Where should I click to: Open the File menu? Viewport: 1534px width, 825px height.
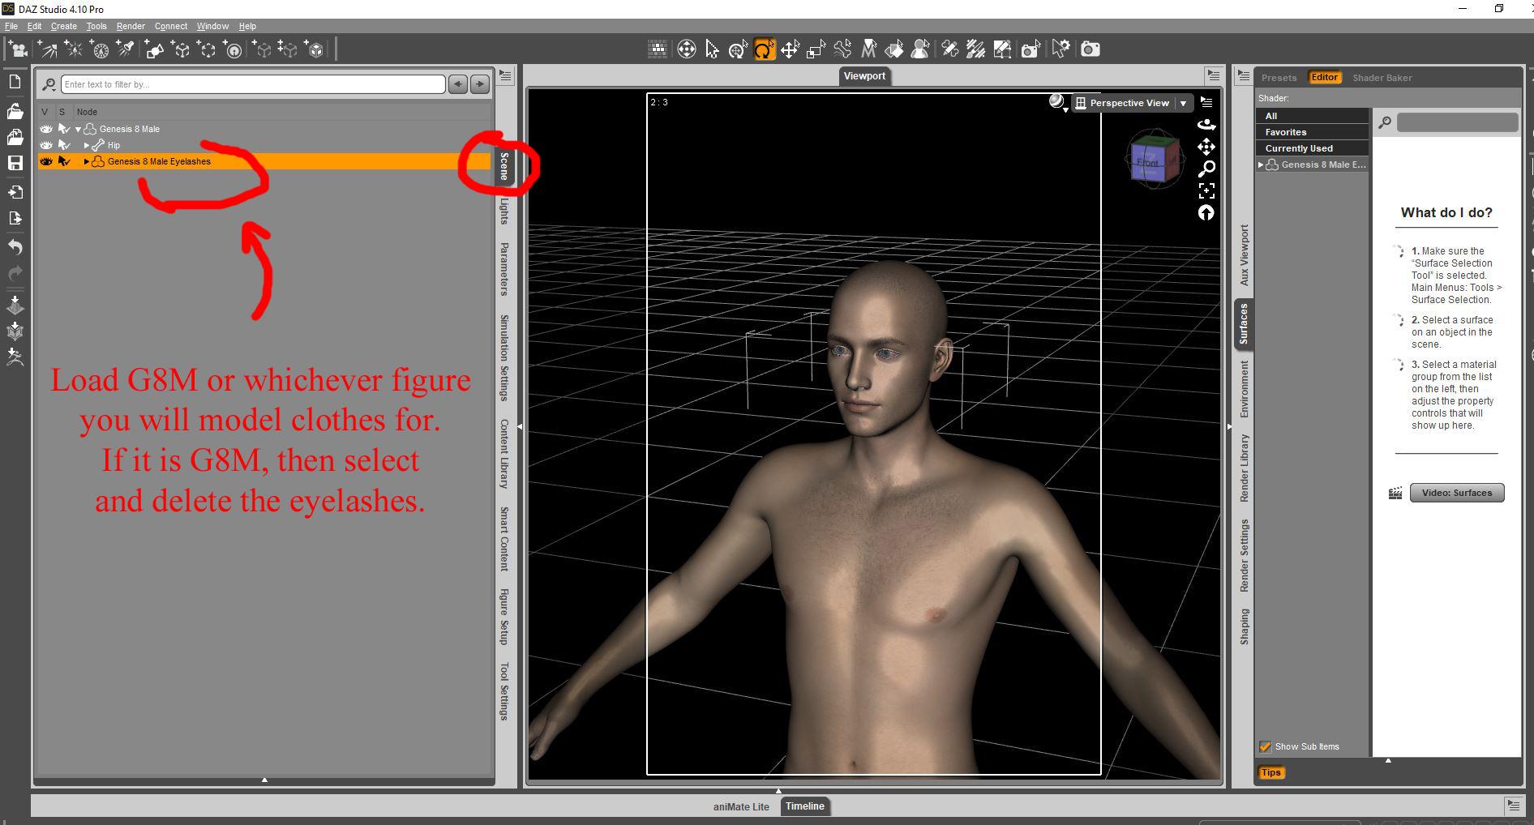pos(11,26)
